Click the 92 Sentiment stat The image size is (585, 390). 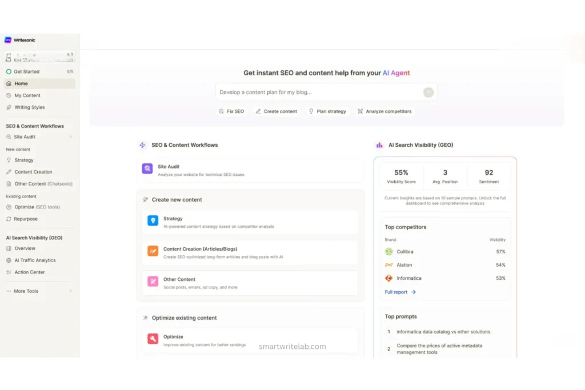click(489, 176)
